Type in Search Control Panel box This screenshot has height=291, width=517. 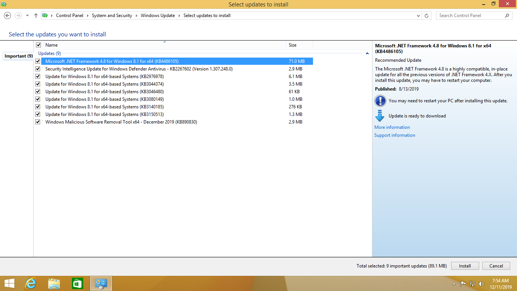tap(471, 16)
